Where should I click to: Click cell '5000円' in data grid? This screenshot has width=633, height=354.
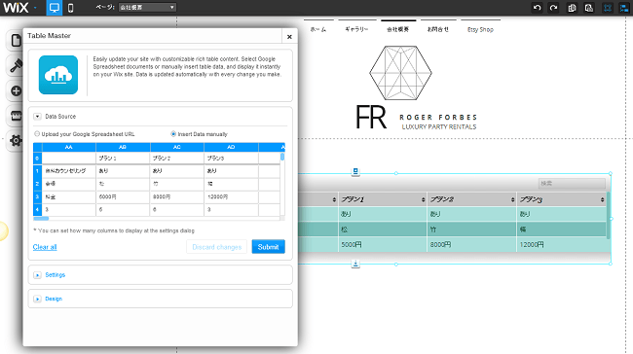(123, 196)
